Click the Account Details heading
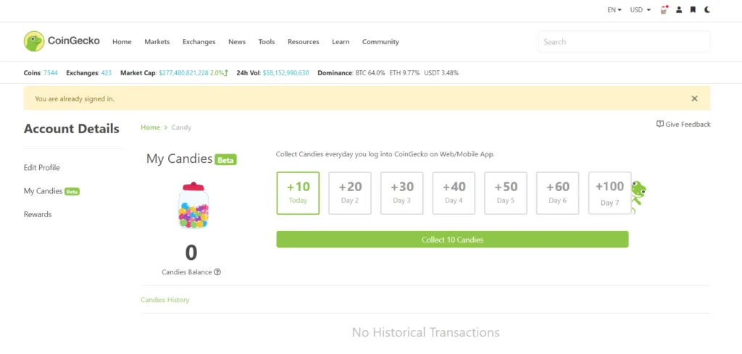Viewport: 742px width, 354px height. (x=72, y=129)
